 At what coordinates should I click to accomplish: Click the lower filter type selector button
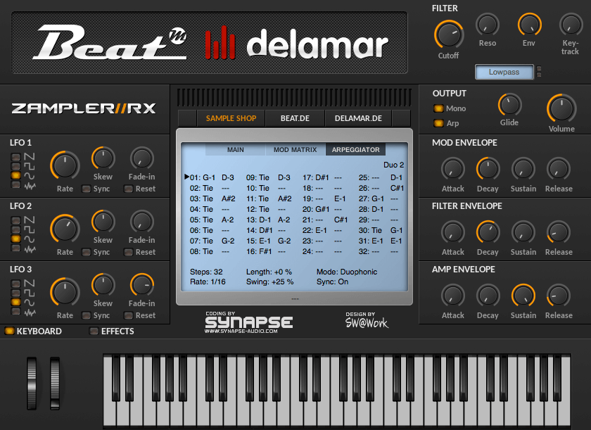(539, 75)
